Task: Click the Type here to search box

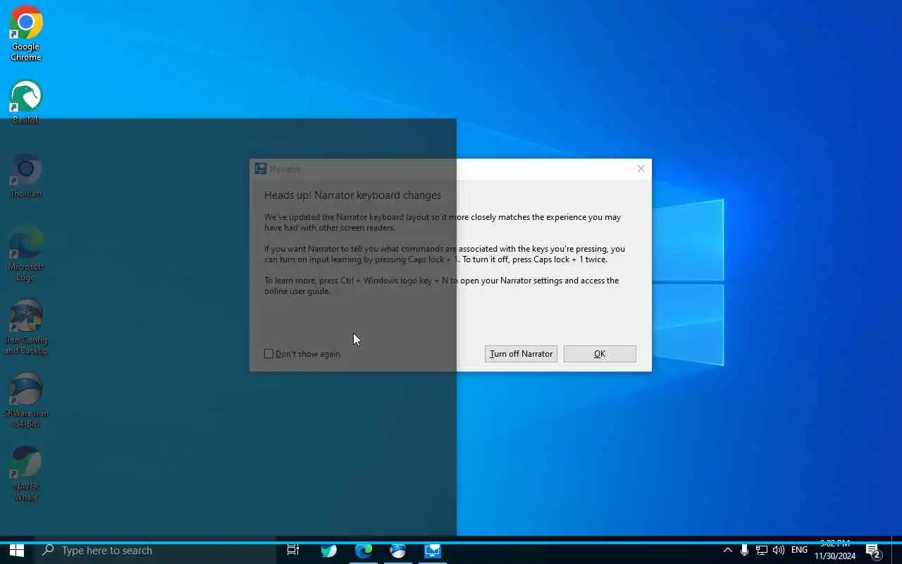Action: [155, 551]
